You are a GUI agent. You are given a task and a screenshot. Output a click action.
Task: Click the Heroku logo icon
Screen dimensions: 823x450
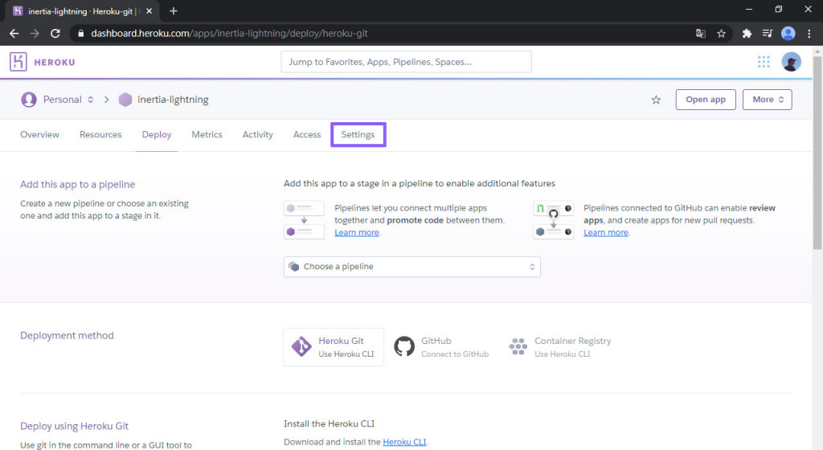tap(18, 62)
